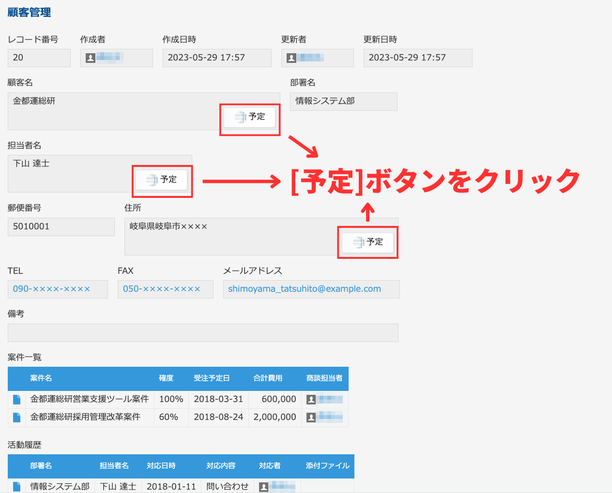Click 商談担当者 avatar in the 60% row
Image resolution: width=612 pixels, height=493 pixels.
click(311, 417)
